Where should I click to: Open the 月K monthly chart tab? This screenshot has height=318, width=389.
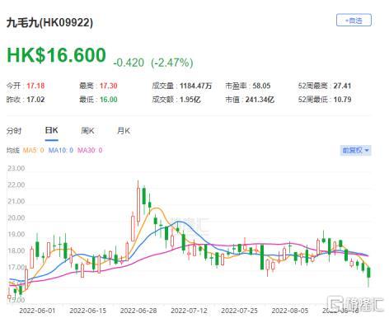(x=124, y=131)
